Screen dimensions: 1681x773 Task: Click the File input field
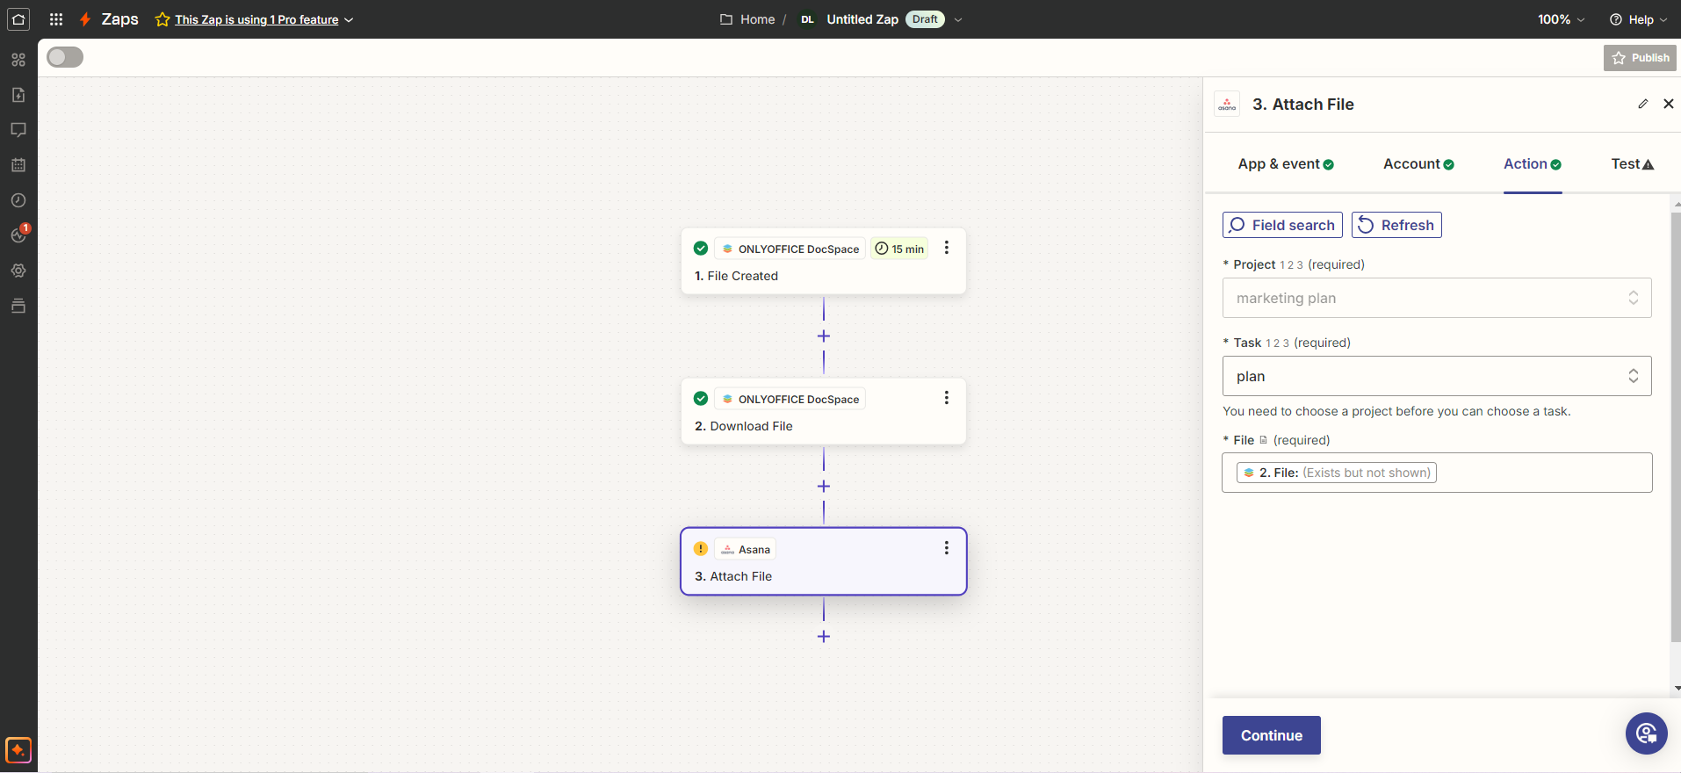1437,473
